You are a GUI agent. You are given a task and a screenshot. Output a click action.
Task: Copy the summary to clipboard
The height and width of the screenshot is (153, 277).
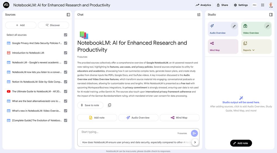point(109,105)
